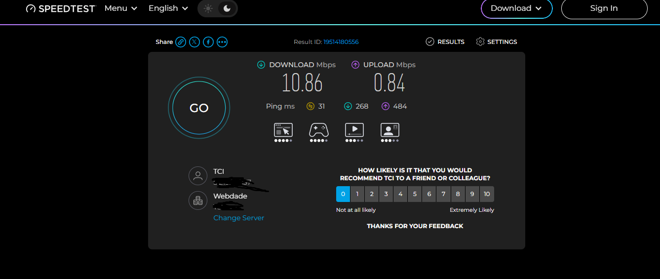Open the RESULTS history tab

[x=445, y=42]
